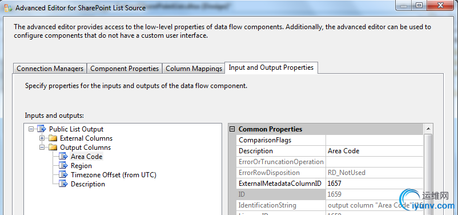This screenshot has width=458, height=215.
Task: Click the Description column icon in tree
Action: pyautogui.click(x=63, y=184)
